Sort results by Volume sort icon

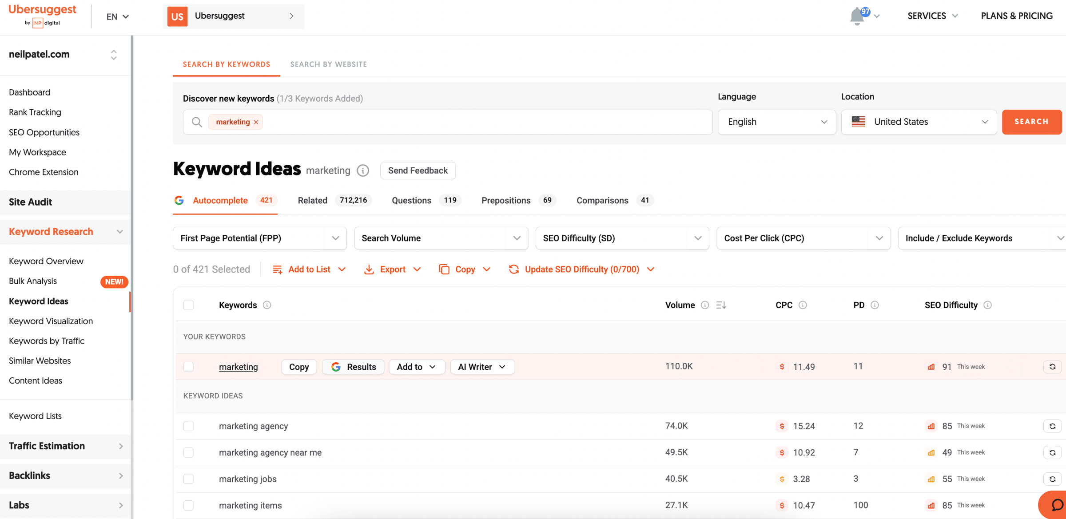click(x=721, y=305)
